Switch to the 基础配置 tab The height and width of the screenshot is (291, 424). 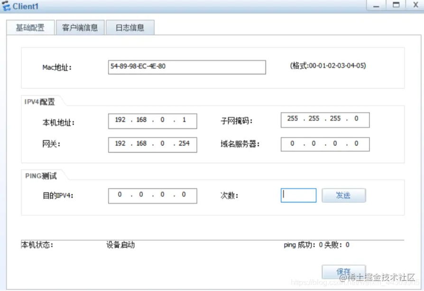click(30, 28)
